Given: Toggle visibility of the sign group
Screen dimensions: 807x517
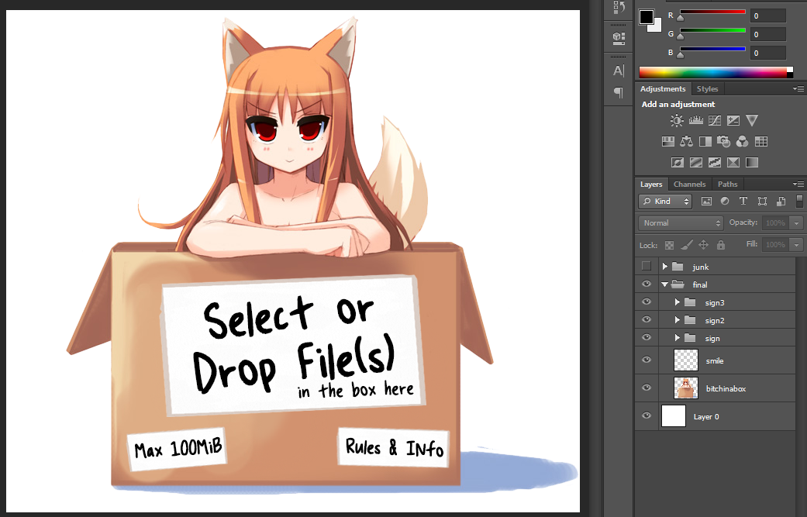Looking at the screenshot, I should 647,337.
